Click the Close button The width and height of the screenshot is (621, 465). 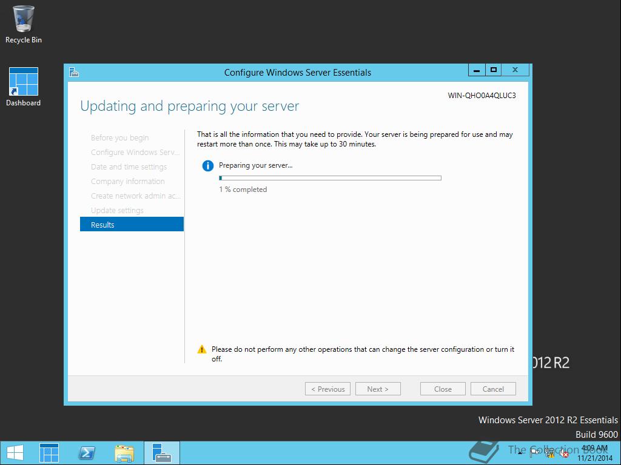[x=443, y=389]
